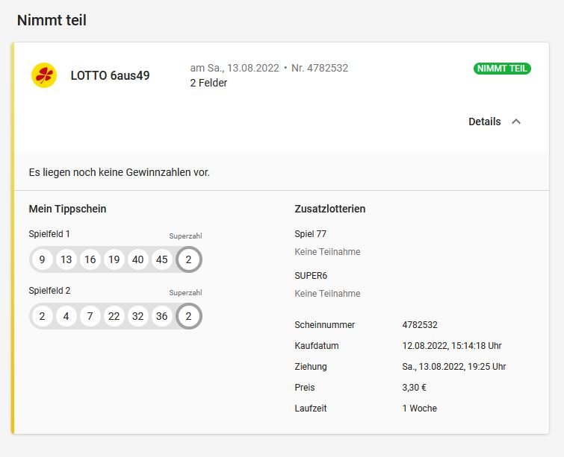
Task: Click number 13 in Spielfeld 1
Action: tap(66, 259)
